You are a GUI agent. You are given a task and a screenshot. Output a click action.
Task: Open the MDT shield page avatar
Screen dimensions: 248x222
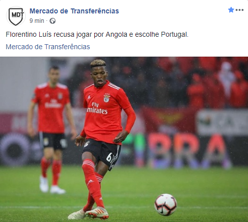coord(16,16)
